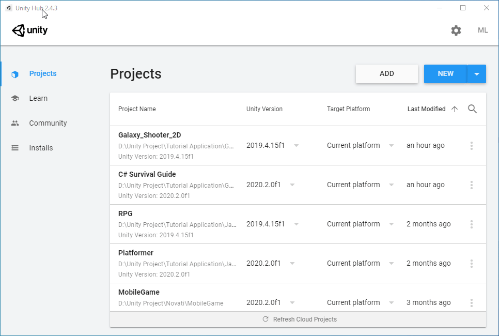Close the Unity Hub window
This screenshot has height=336, width=499.
487,8
